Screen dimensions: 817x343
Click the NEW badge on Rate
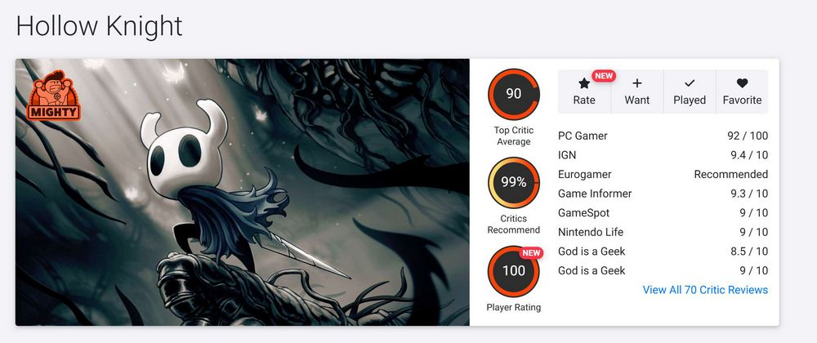tap(604, 76)
